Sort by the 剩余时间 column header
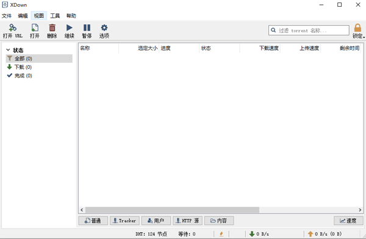The width and height of the screenshot is (366, 239). (340, 48)
